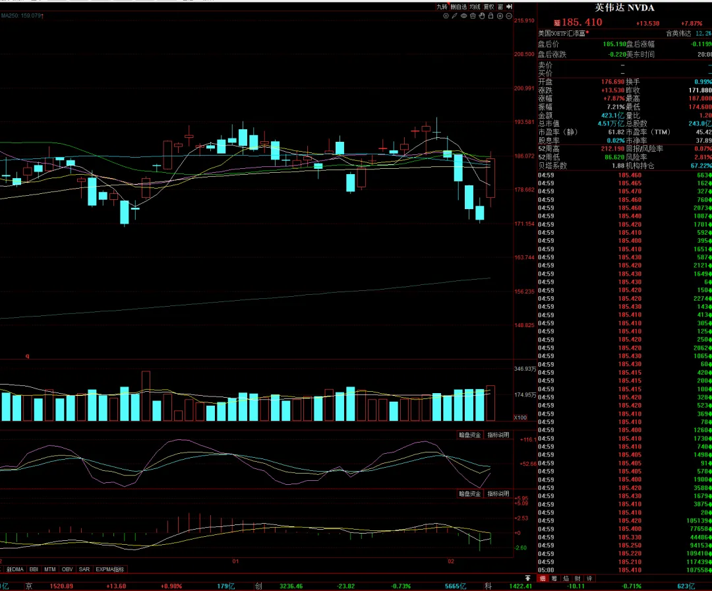Click the 删自选 button
712x591 pixels.
pyautogui.click(x=459, y=7)
